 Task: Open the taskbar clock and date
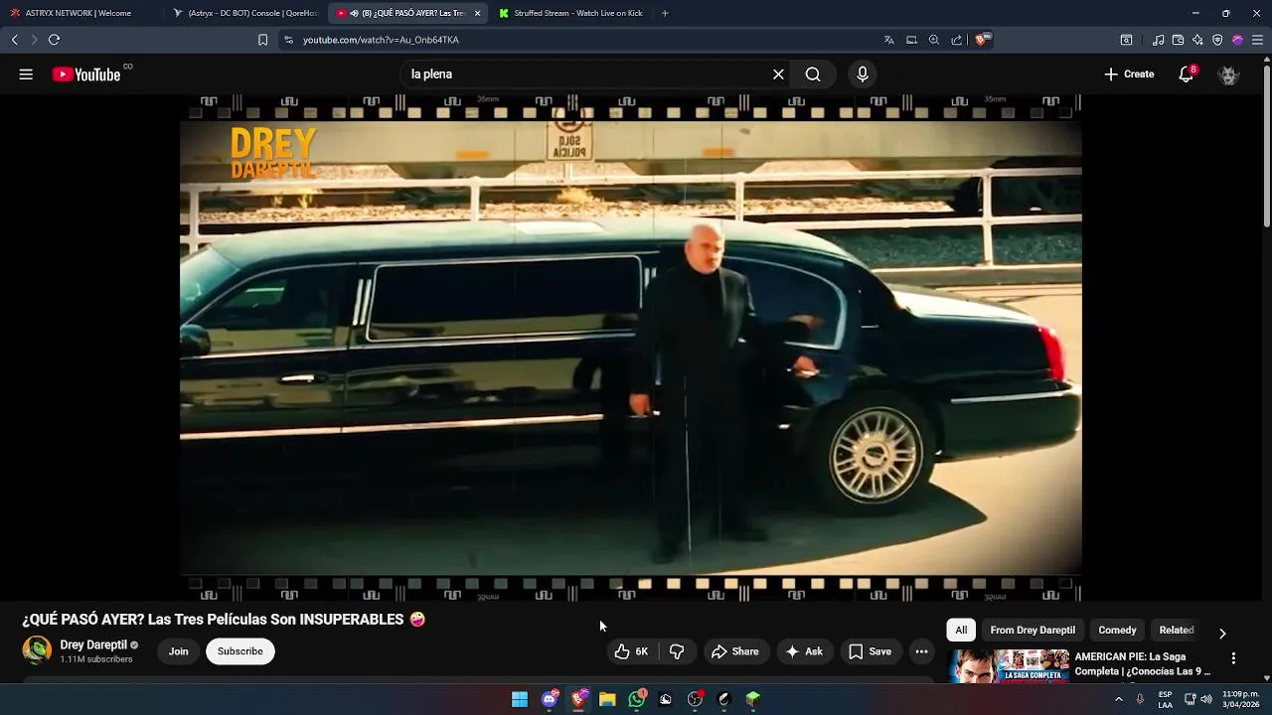(x=1241, y=699)
